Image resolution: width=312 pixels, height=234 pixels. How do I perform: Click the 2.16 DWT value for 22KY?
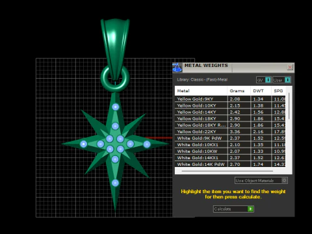click(x=258, y=131)
